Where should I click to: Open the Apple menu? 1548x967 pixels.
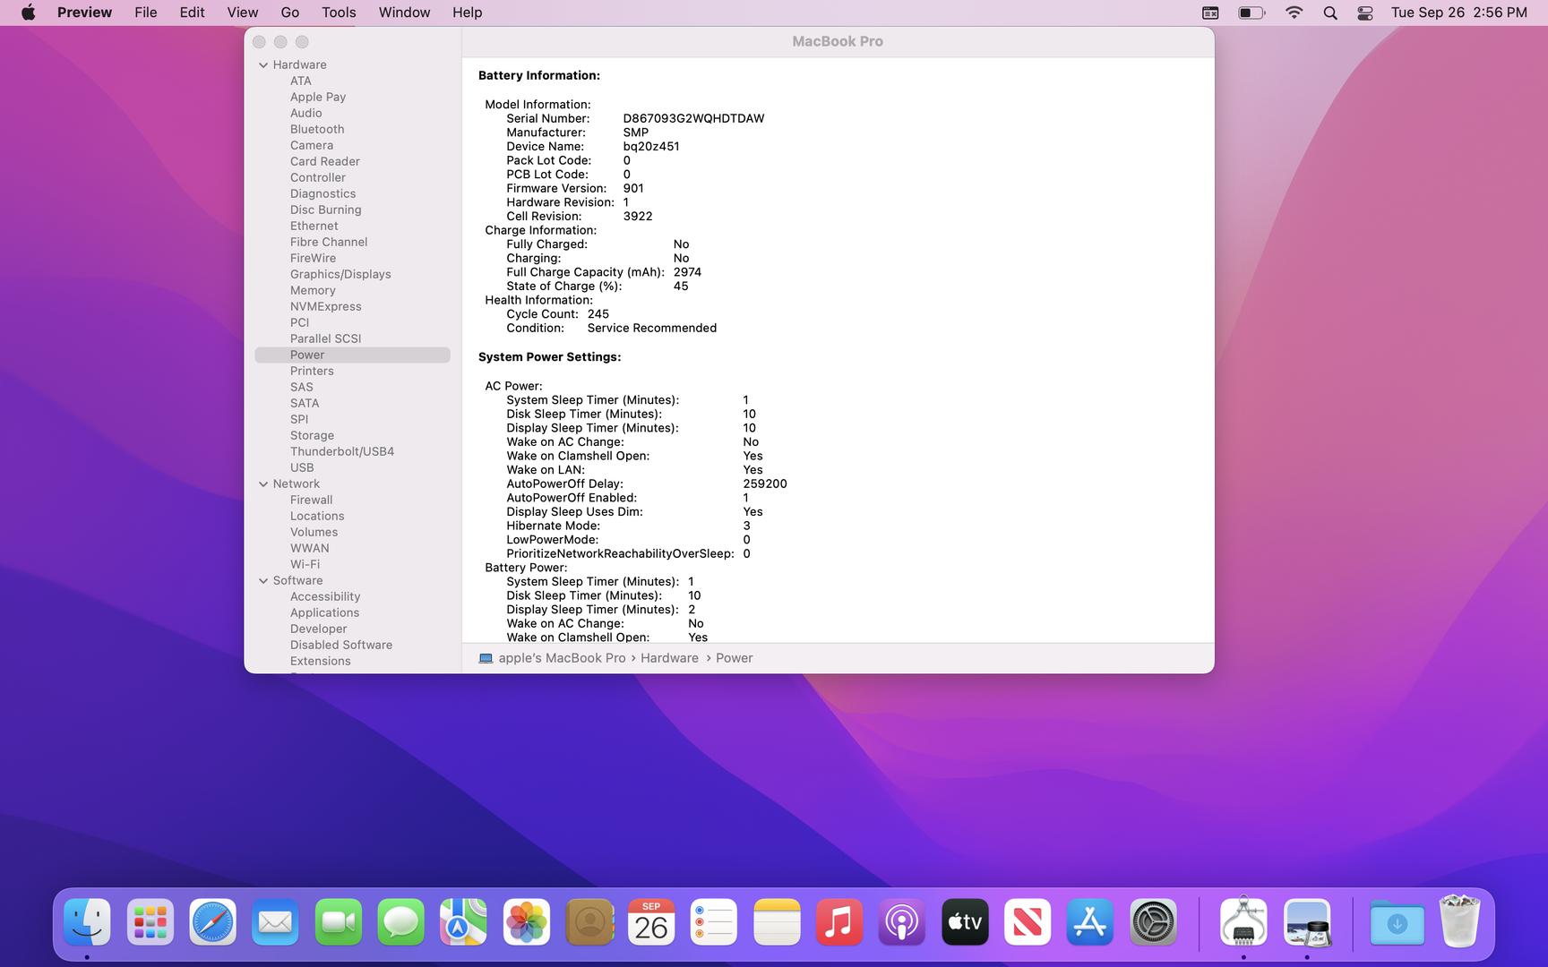point(29,13)
